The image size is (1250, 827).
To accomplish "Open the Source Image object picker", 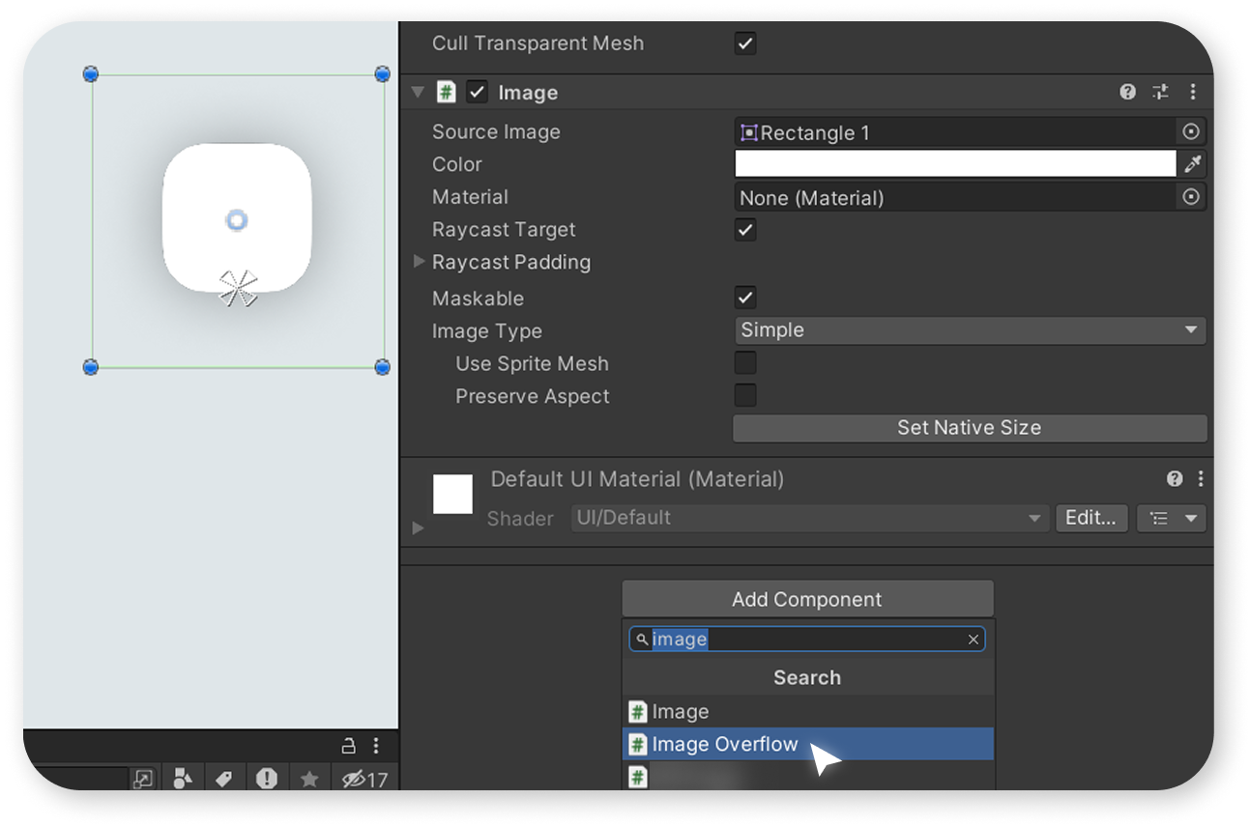I will 1191,132.
